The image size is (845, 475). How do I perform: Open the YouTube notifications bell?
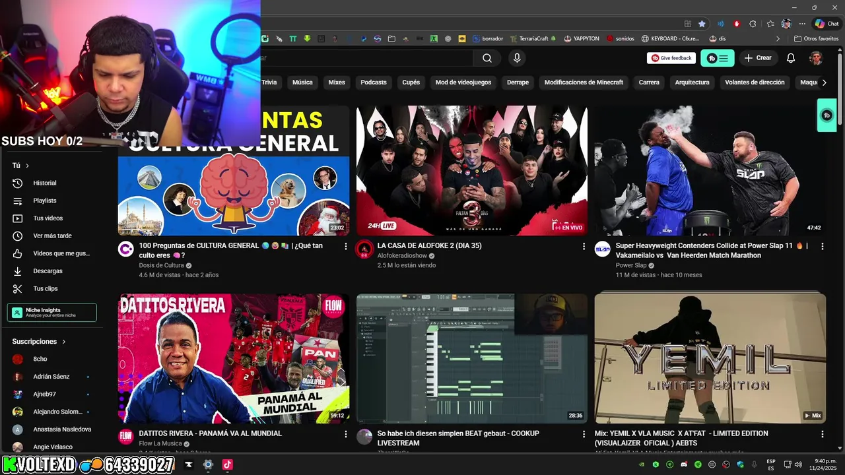pos(791,58)
